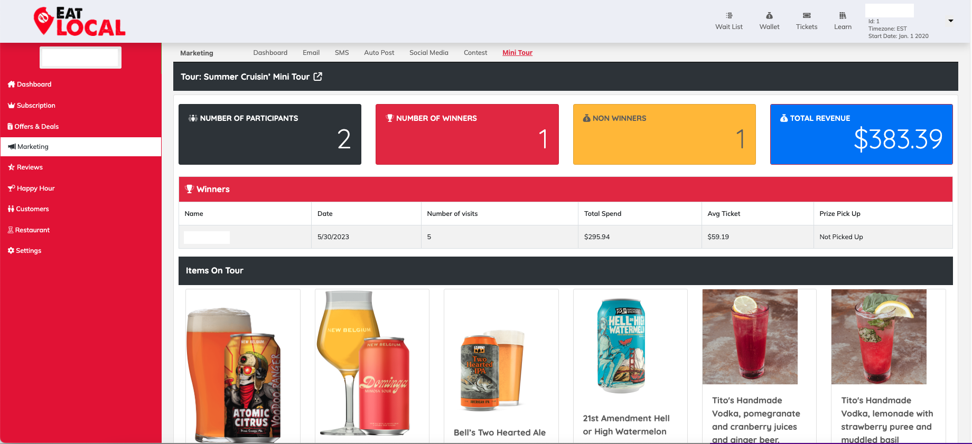
Task: Switch to the Social Media tab
Action: click(429, 53)
